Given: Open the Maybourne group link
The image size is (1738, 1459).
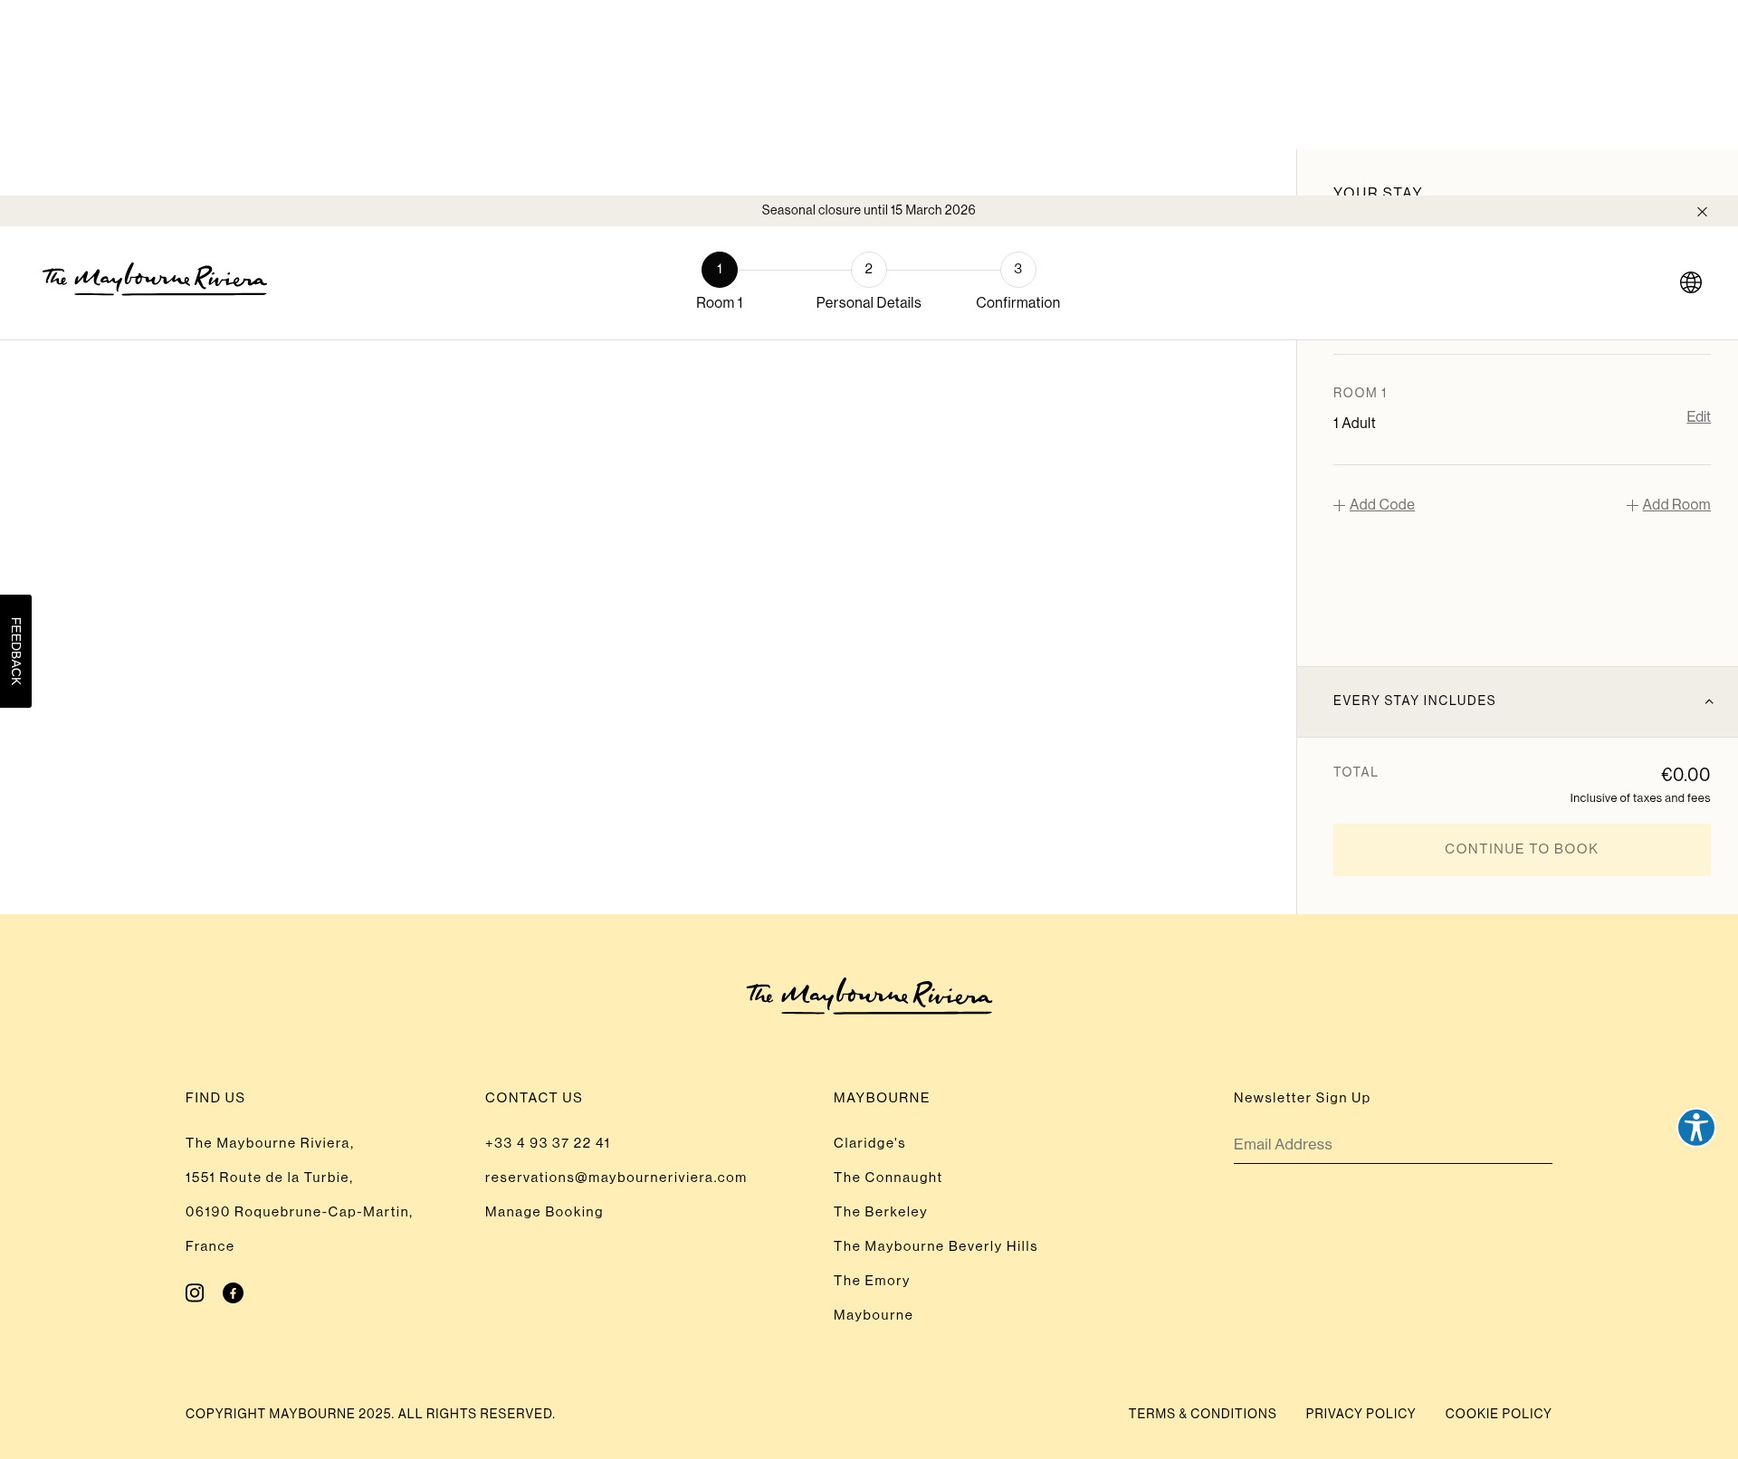Looking at the screenshot, I should tap(873, 1315).
